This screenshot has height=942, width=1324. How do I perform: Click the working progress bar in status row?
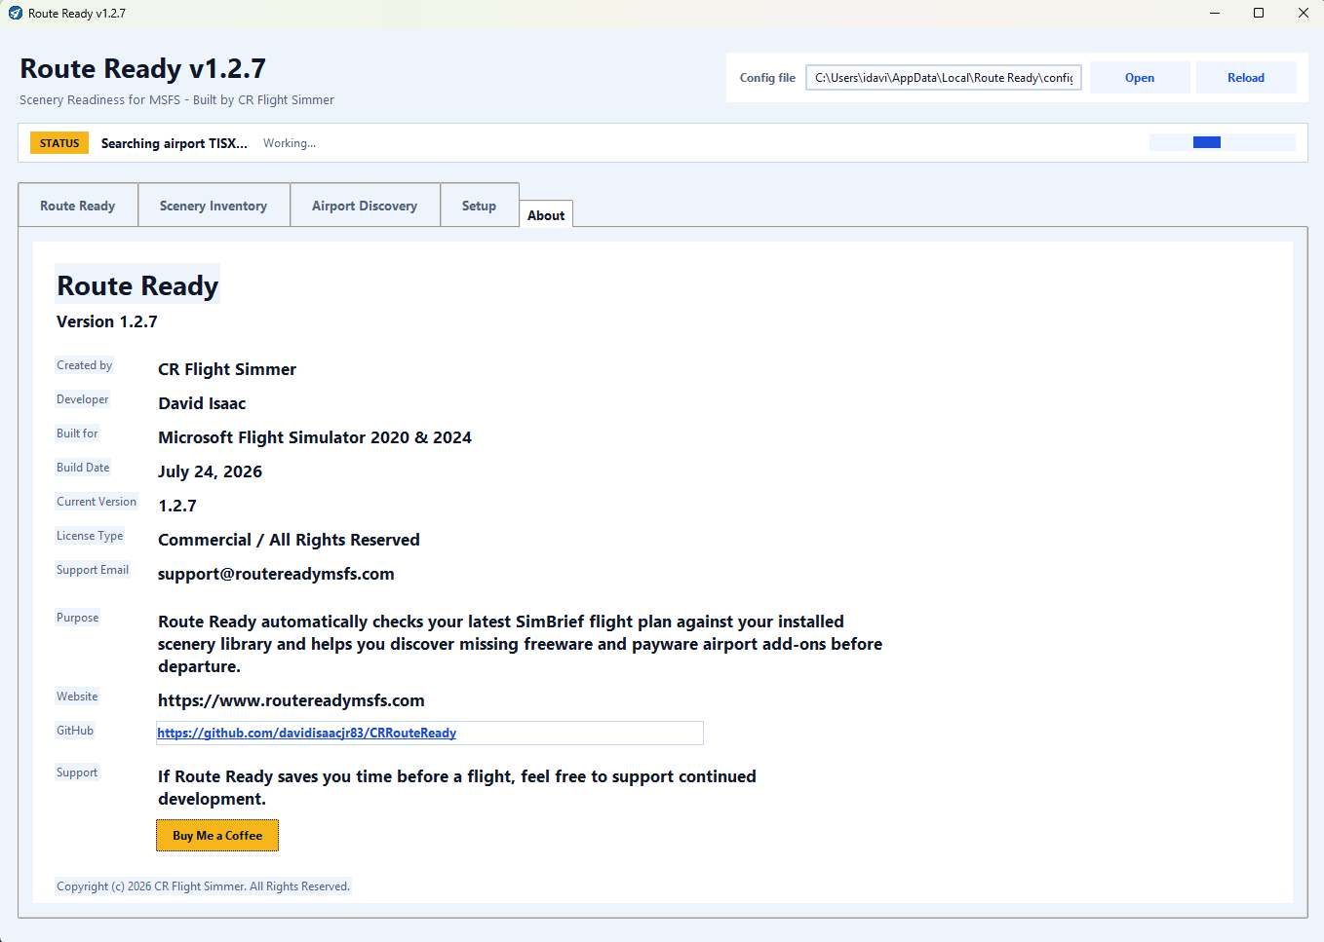click(x=1223, y=142)
